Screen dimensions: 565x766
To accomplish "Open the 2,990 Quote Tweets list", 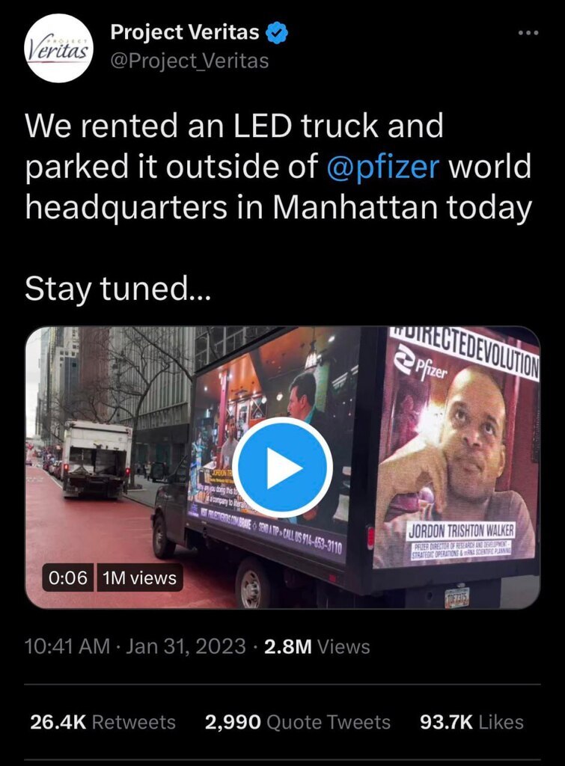I will tap(298, 722).
